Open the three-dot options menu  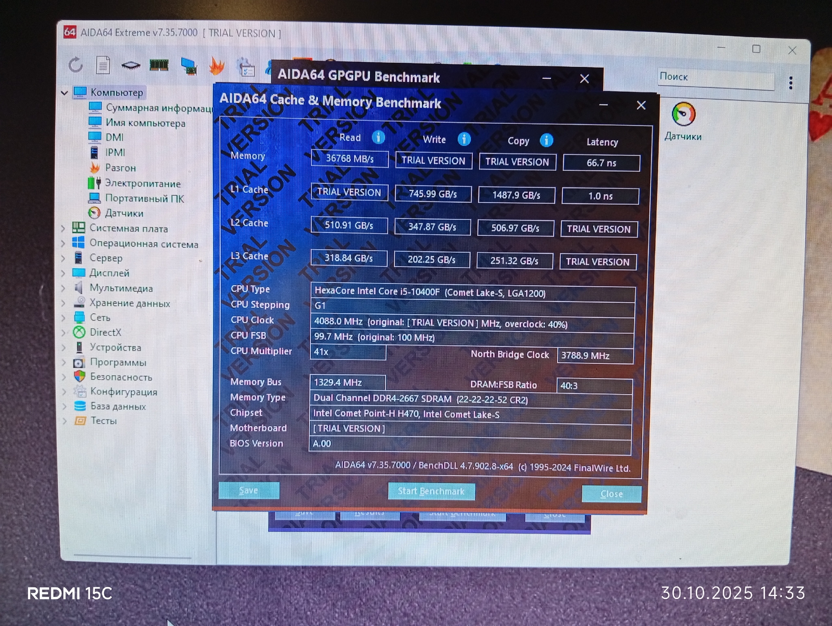(x=791, y=83)
